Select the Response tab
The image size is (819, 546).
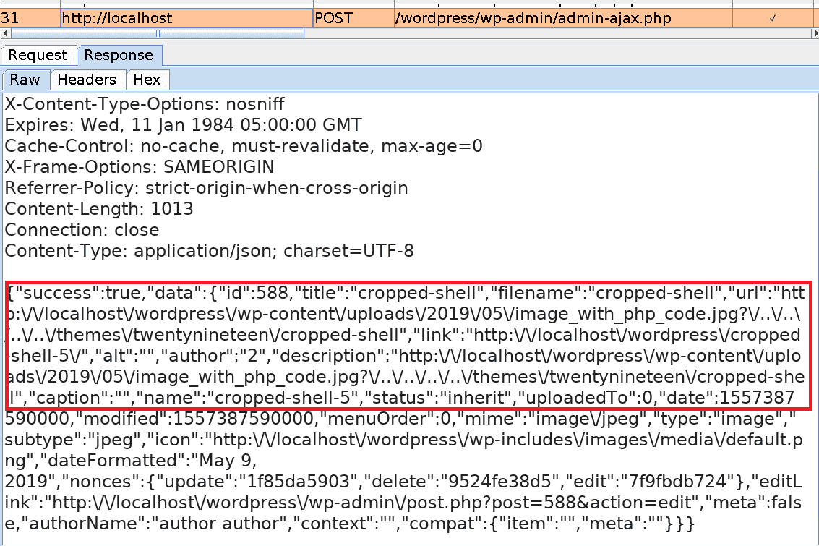[x=119, y=55]
